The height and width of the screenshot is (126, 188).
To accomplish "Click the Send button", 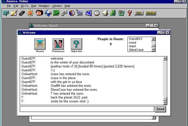I will pos(160,109).
